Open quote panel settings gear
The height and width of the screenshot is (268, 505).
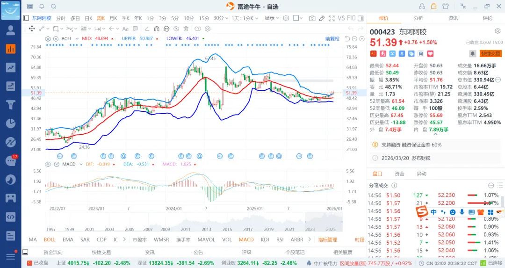(x=498, y=31)
